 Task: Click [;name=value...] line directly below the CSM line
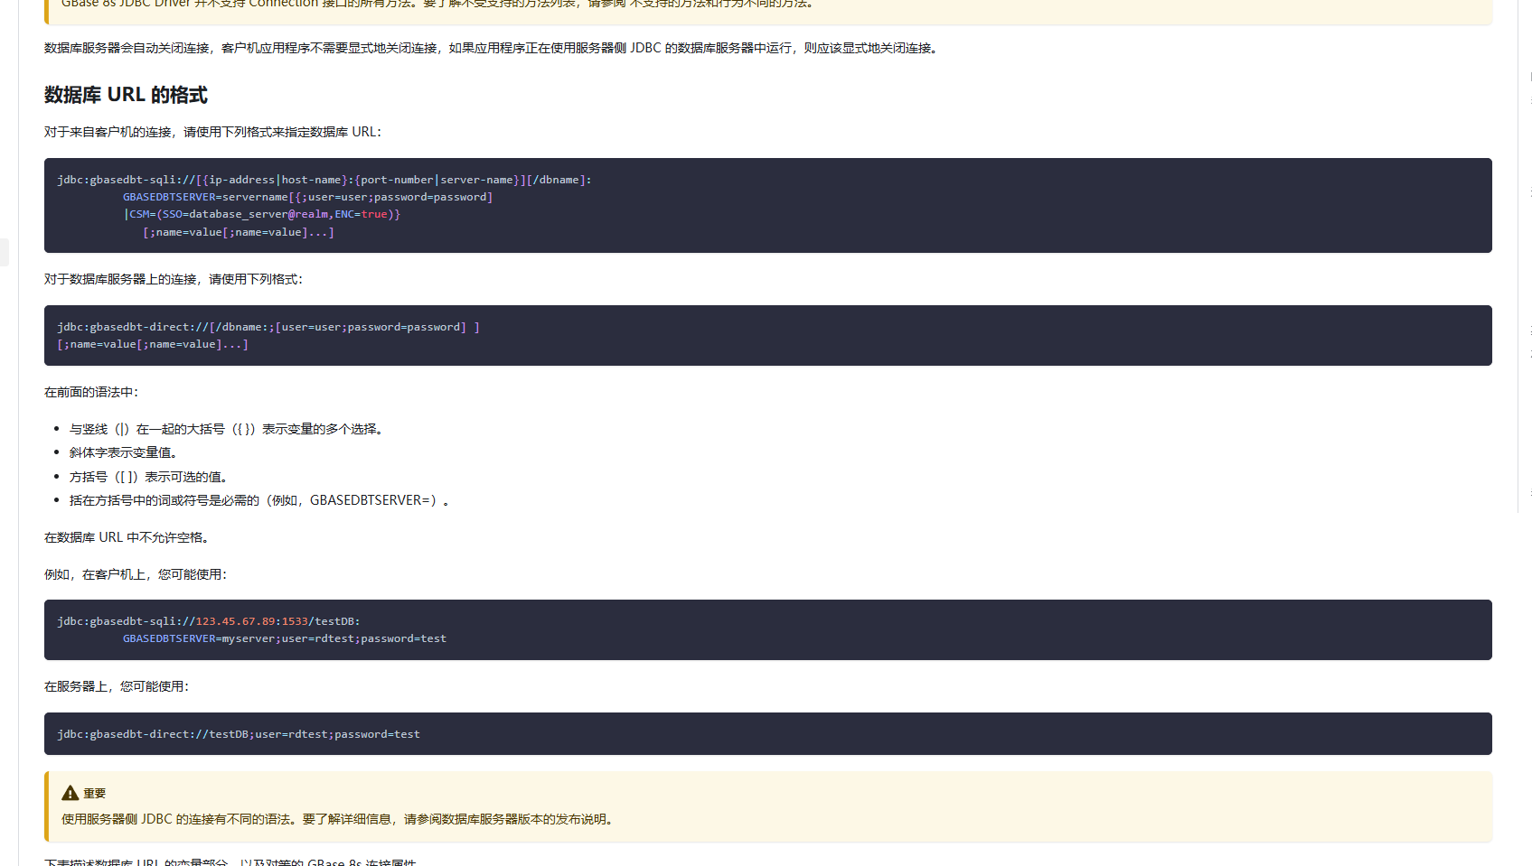pyautogui.click(x=239, y=232)
